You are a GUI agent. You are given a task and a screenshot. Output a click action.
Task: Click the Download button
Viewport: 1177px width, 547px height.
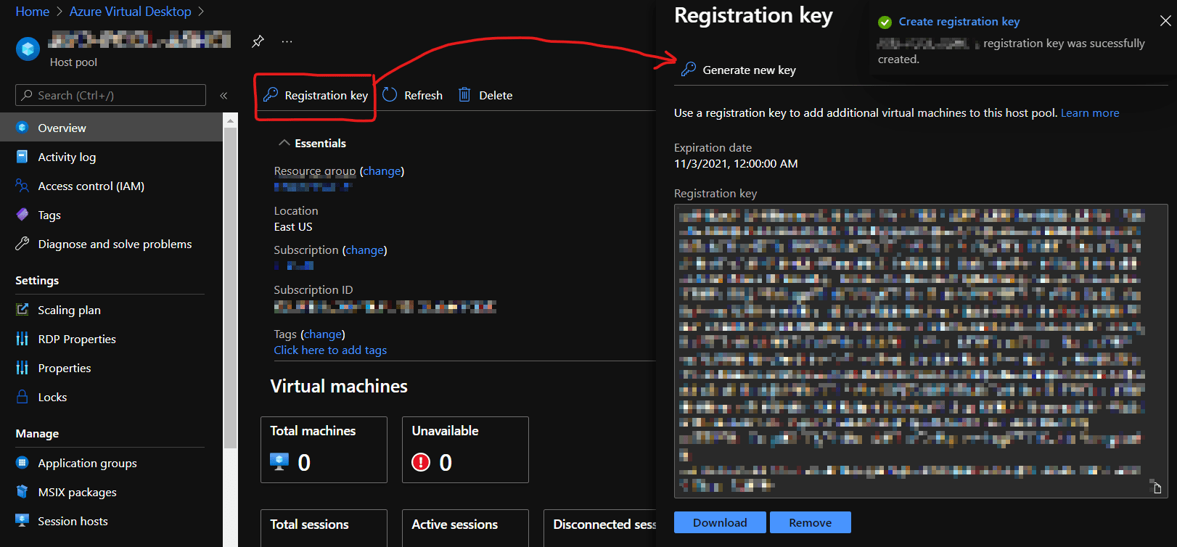720,522
